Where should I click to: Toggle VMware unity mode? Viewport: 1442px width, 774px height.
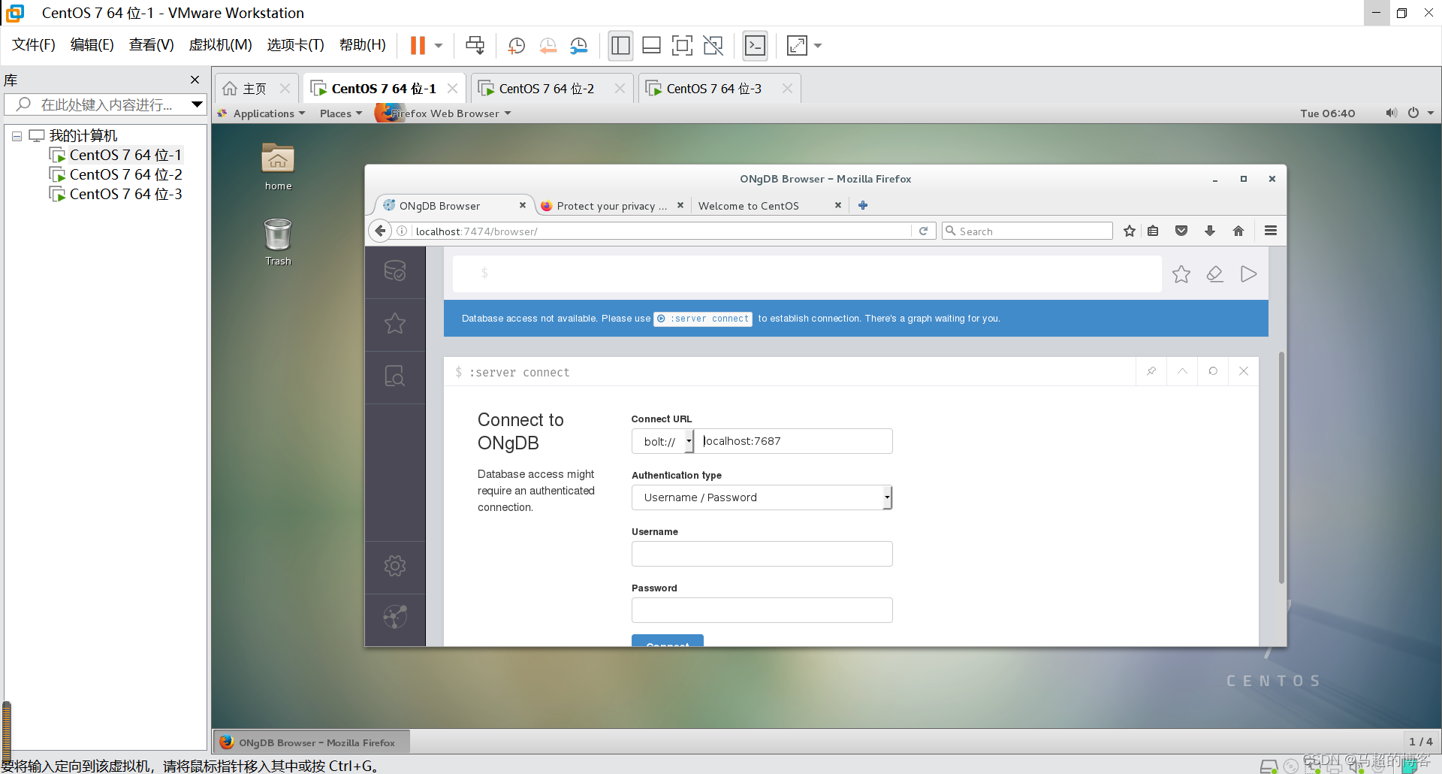pos(713,46)
